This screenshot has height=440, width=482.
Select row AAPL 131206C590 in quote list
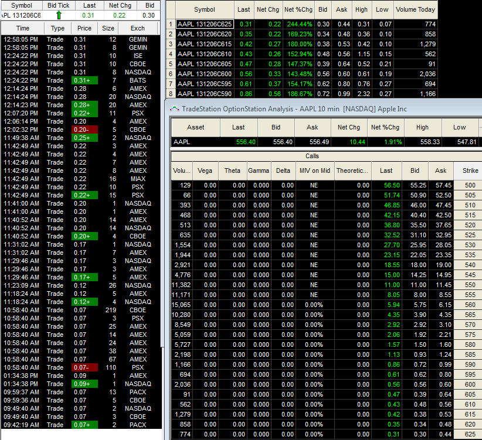click(x=302, y=94)
